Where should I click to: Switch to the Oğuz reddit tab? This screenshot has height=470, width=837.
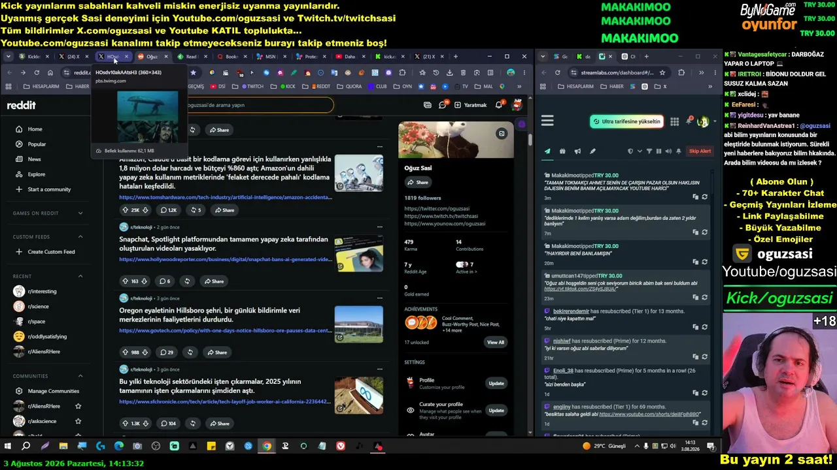(152, 57)
